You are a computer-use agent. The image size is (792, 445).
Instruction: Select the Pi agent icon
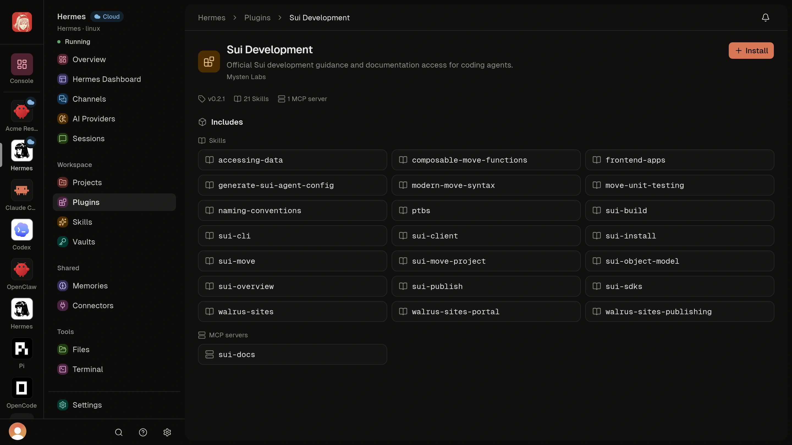click(21, 348)
